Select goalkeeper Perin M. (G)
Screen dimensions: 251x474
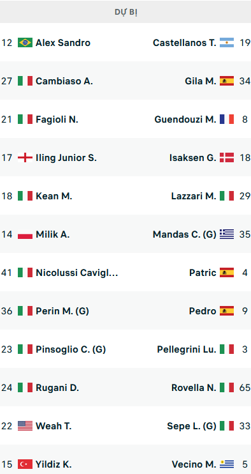point(62,310)
